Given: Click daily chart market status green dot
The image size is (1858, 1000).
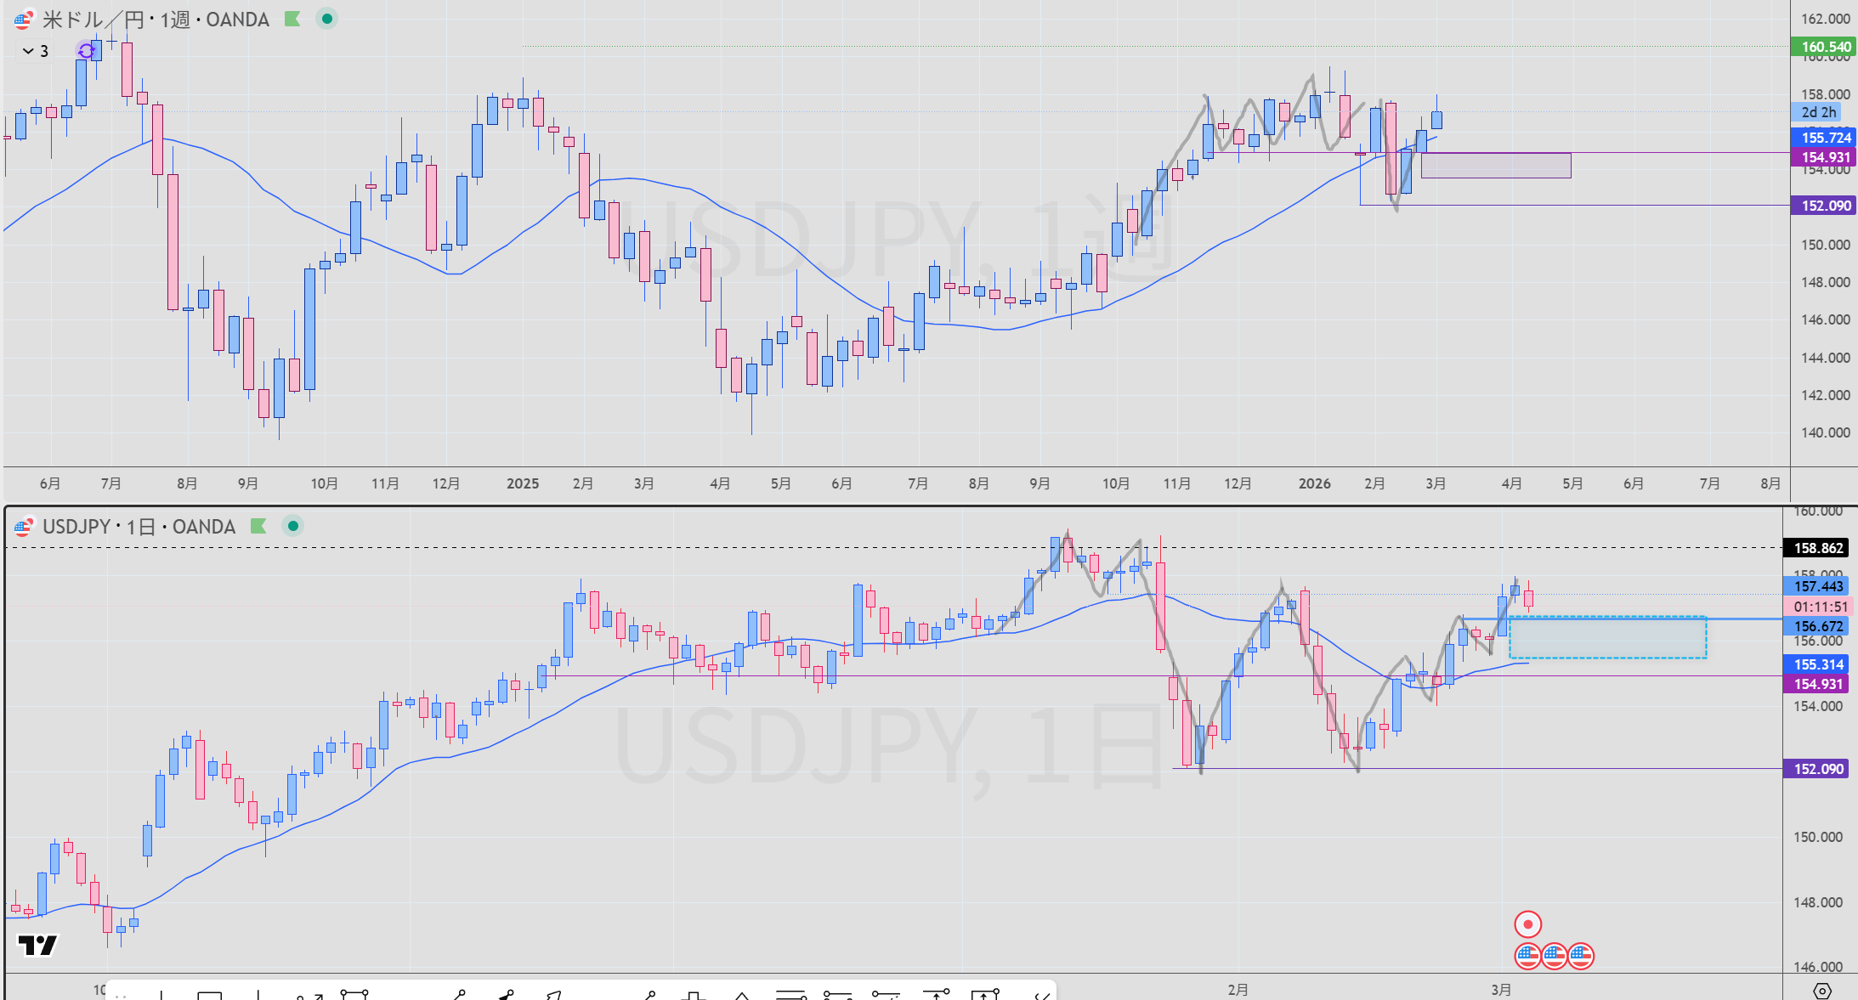Looking at the screenshot, I should (x=292, y=526).
